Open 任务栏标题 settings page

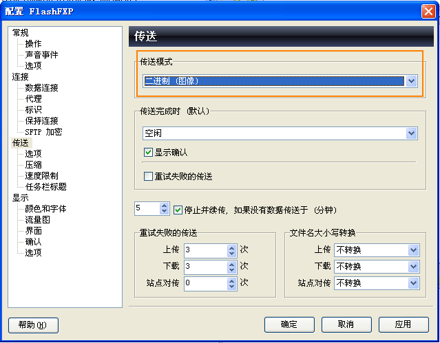pos(45,187)
